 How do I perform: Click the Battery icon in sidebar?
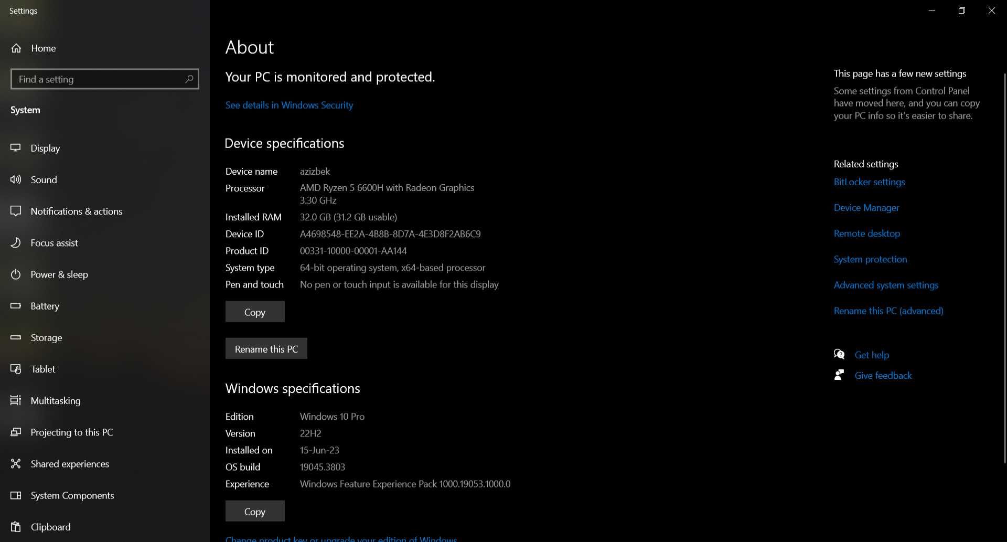pos(16,306)
